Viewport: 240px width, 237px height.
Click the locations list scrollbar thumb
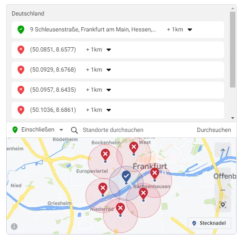pos(232,49)
